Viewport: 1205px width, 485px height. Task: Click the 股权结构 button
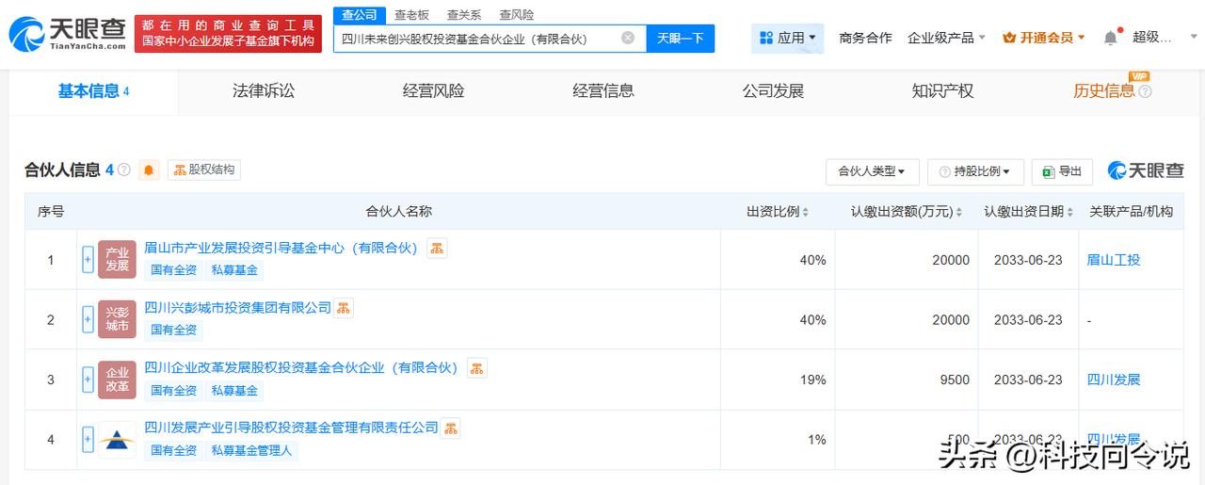coord(205,170)
